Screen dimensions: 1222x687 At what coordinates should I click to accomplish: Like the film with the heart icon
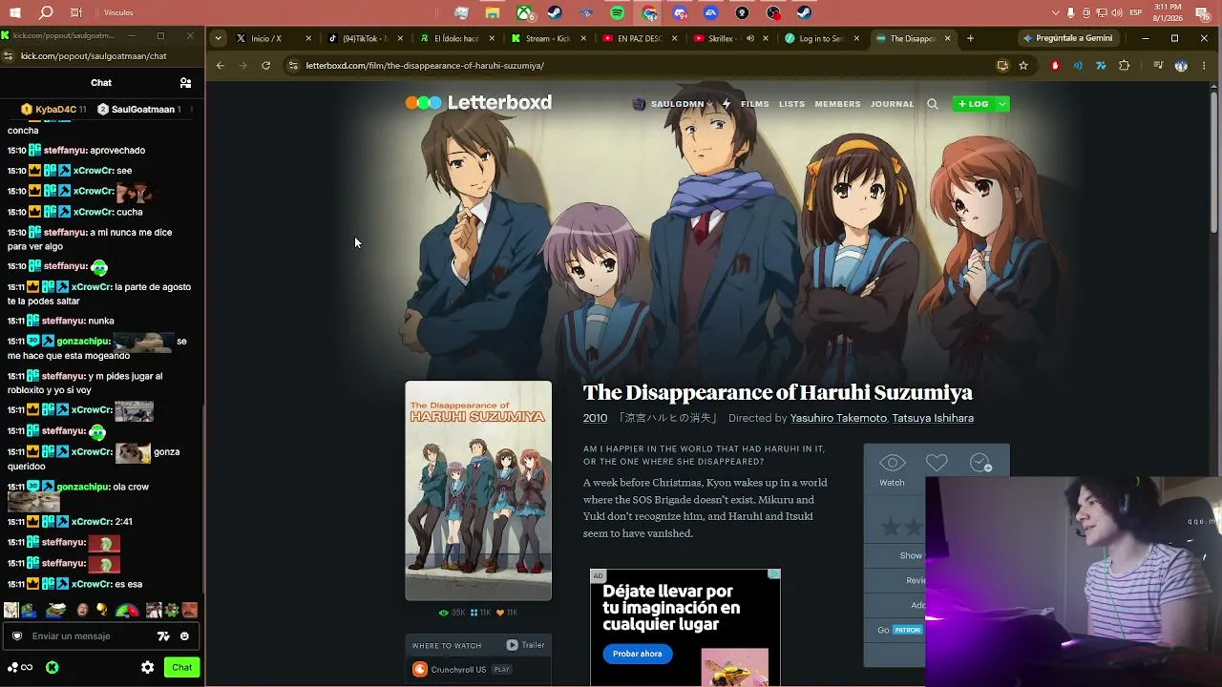tap(937, 463)
